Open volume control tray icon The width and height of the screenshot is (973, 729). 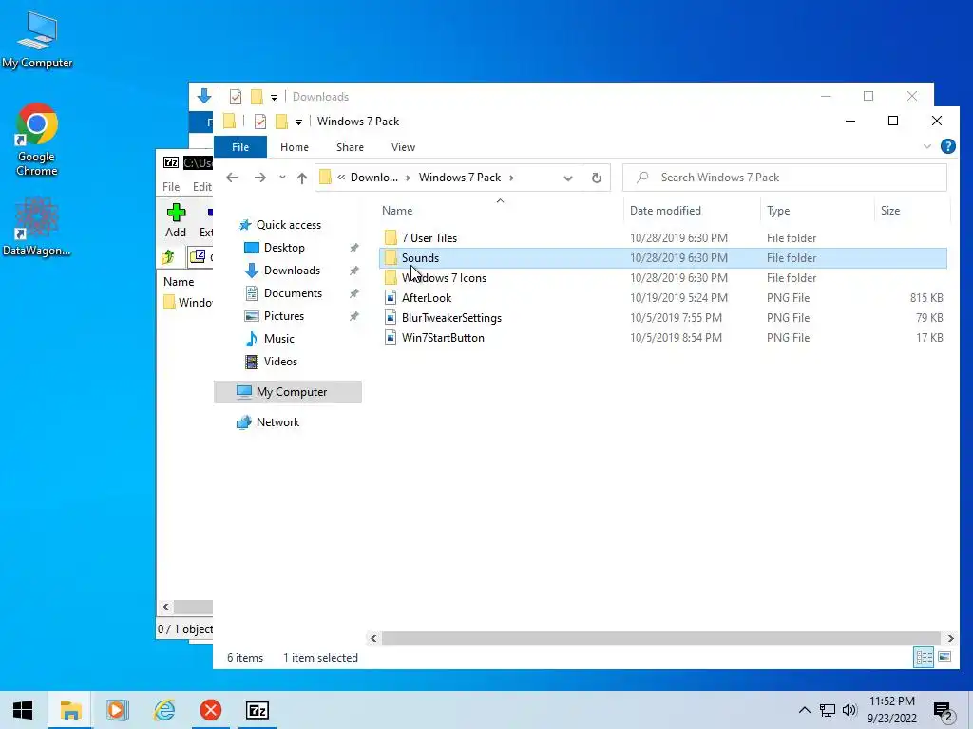pos(849,710)
